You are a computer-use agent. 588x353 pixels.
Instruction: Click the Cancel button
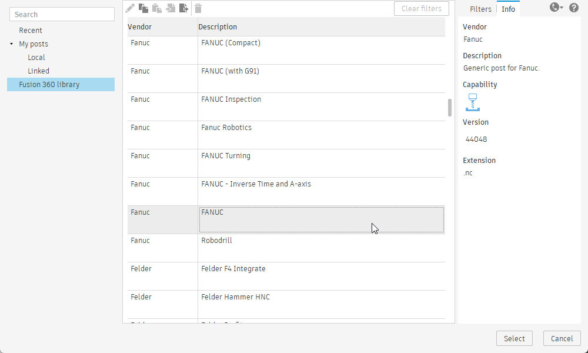click(562, 338)
